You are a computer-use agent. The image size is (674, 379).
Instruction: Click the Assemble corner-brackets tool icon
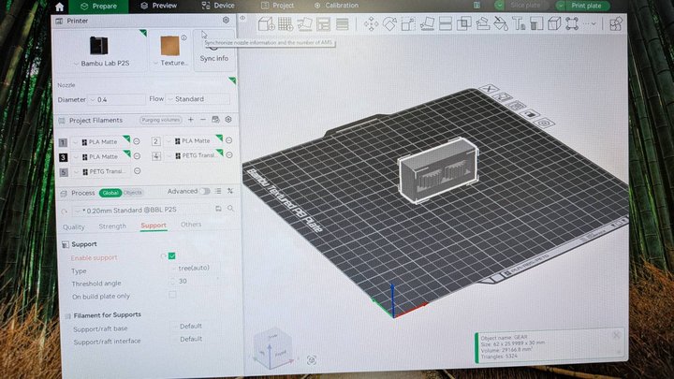point(572,23)
